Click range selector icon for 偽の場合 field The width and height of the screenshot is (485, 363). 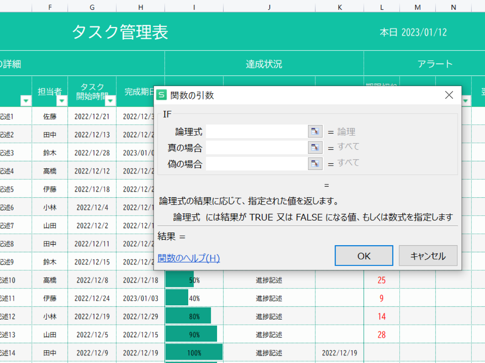(x=315, y=164)
